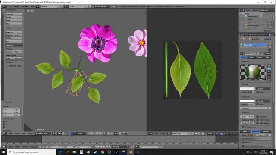
Task: Open the Blender taskbar icon
Action: (x=131, y=152)
